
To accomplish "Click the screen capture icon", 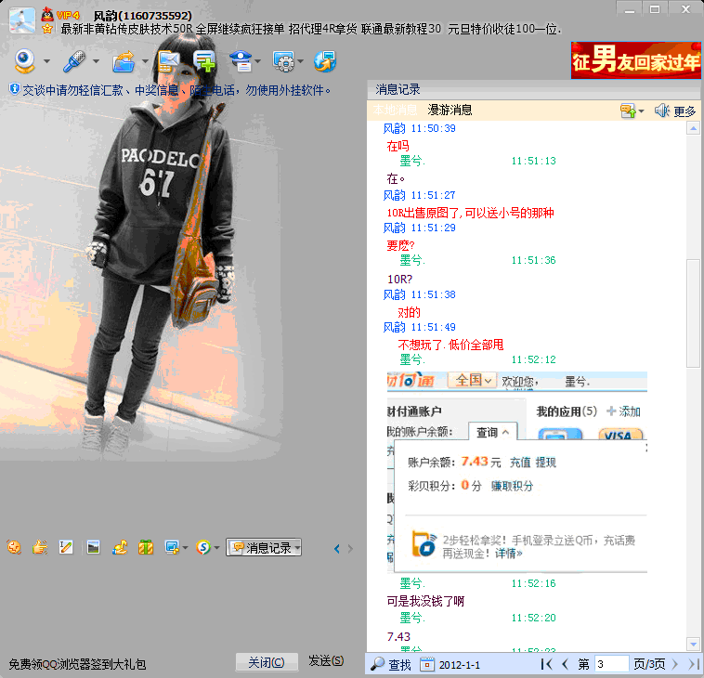I will pos(172,547).
